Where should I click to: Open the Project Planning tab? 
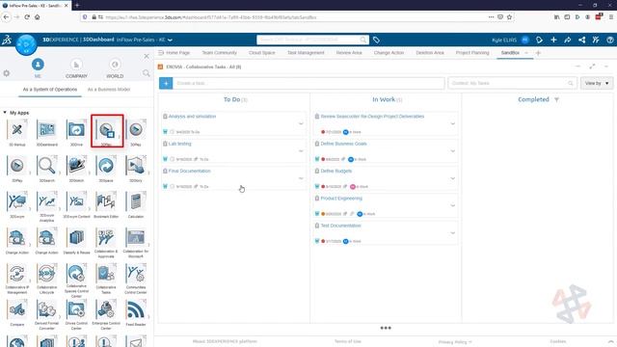click(472, 53)
